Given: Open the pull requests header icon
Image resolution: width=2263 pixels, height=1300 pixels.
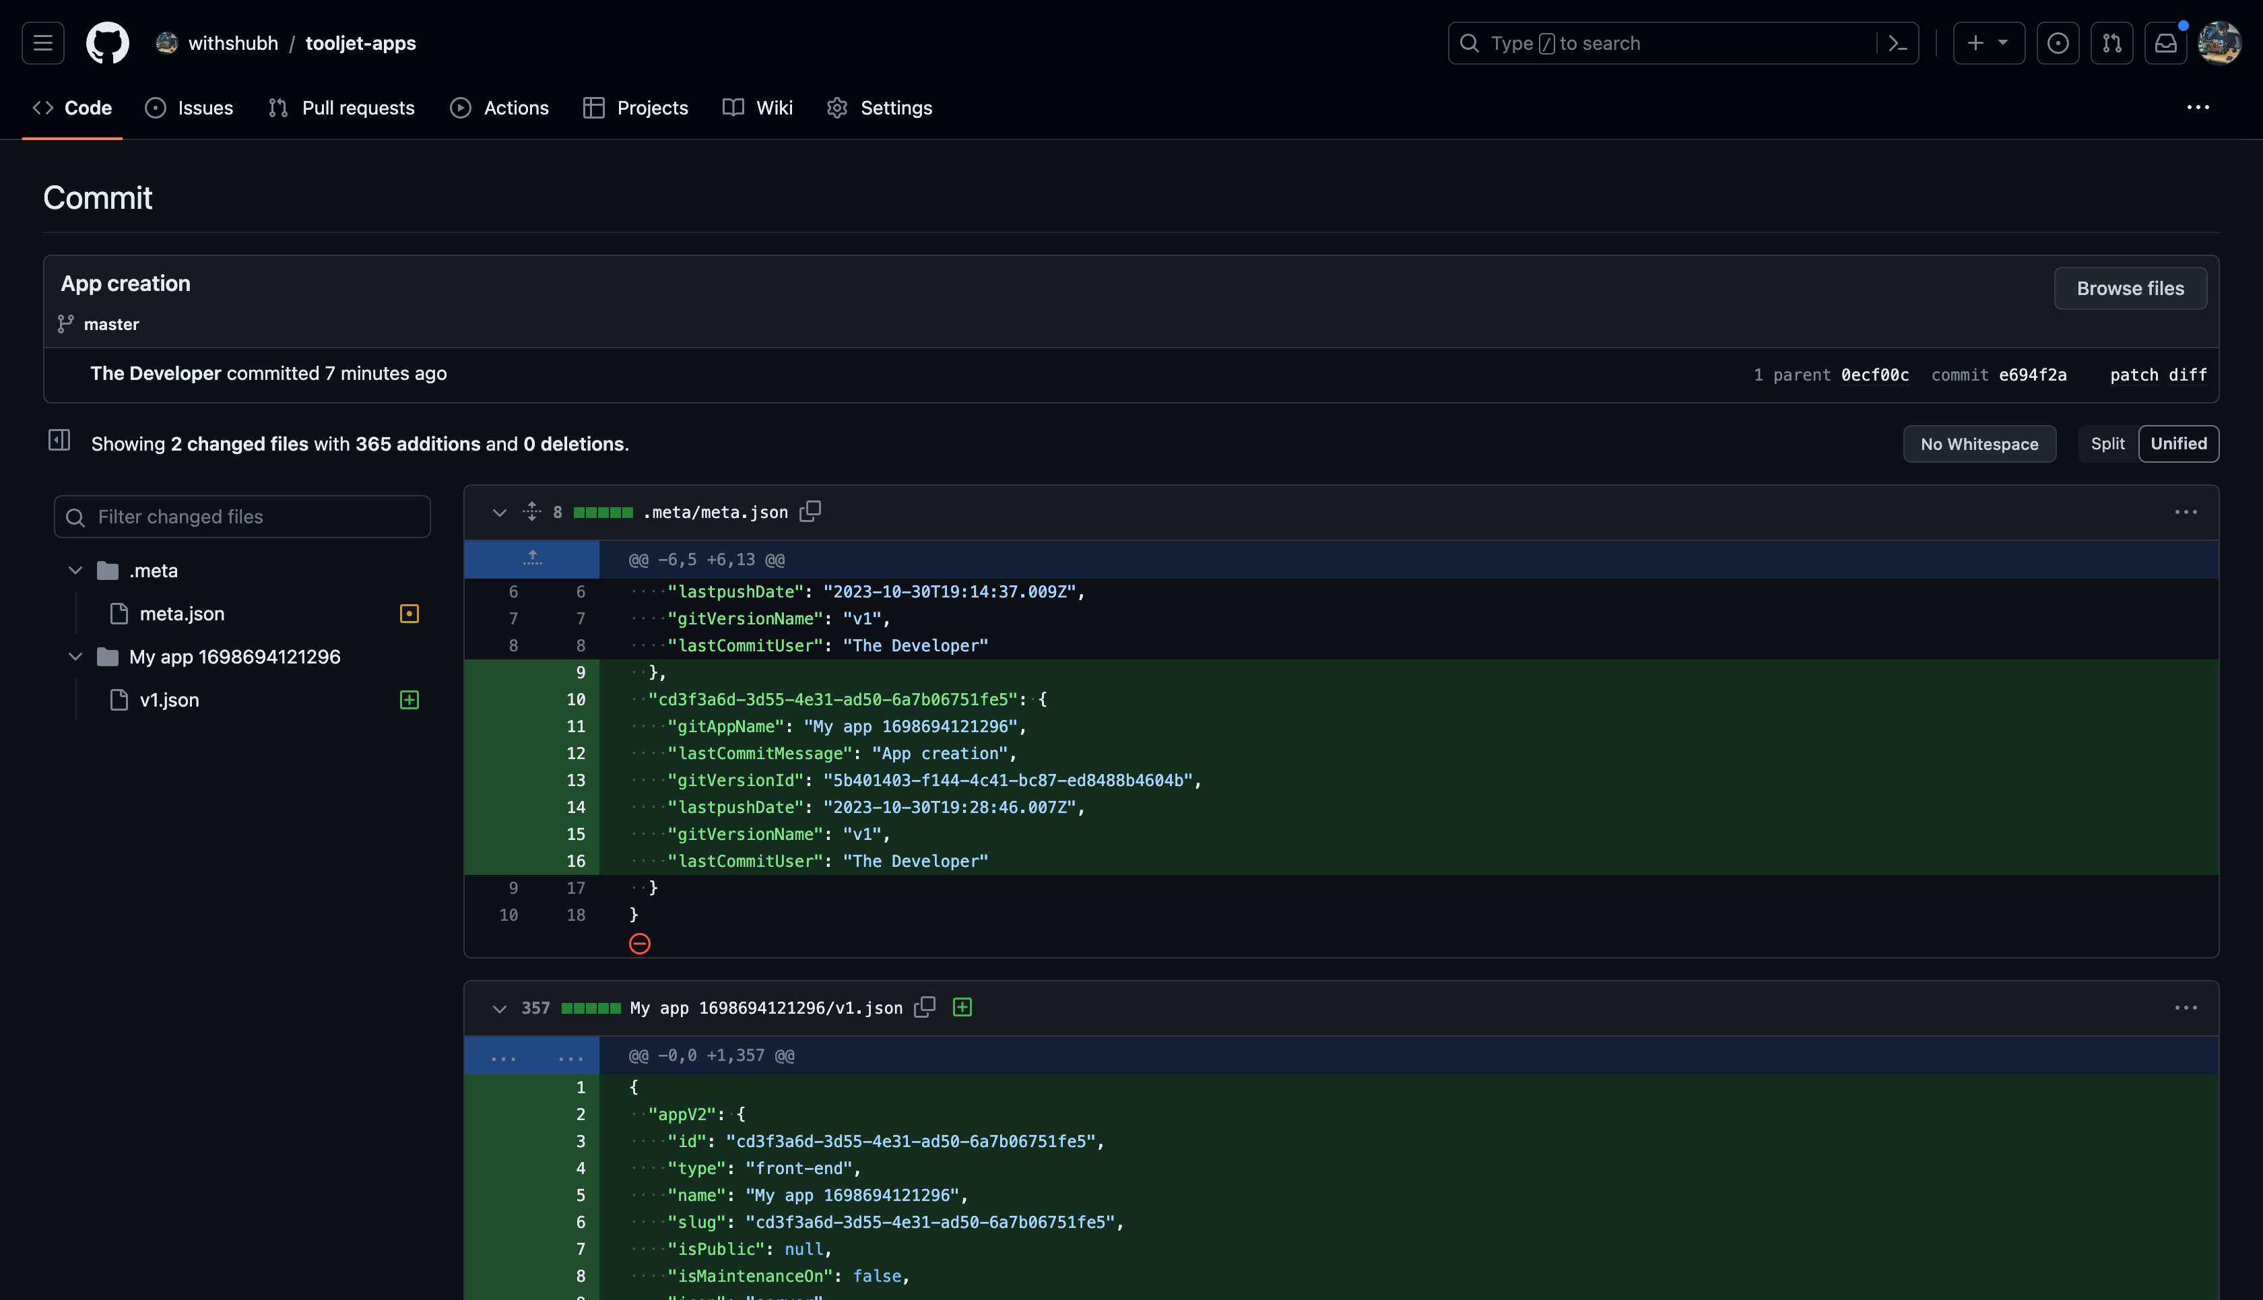Looking at the screenshot, I should coord(2111,43).
